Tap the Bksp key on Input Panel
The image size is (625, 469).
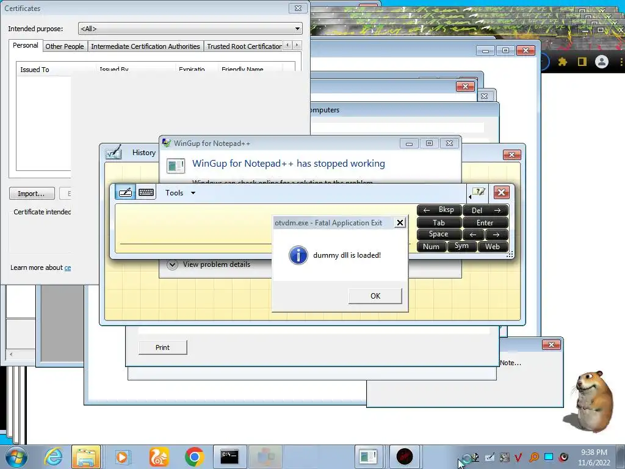click(x=439, y=210)
